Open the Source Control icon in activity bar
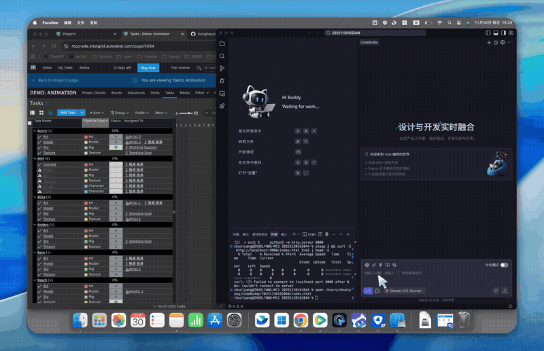This screenshot has height=351, width=544. click(x=222, y=69)
